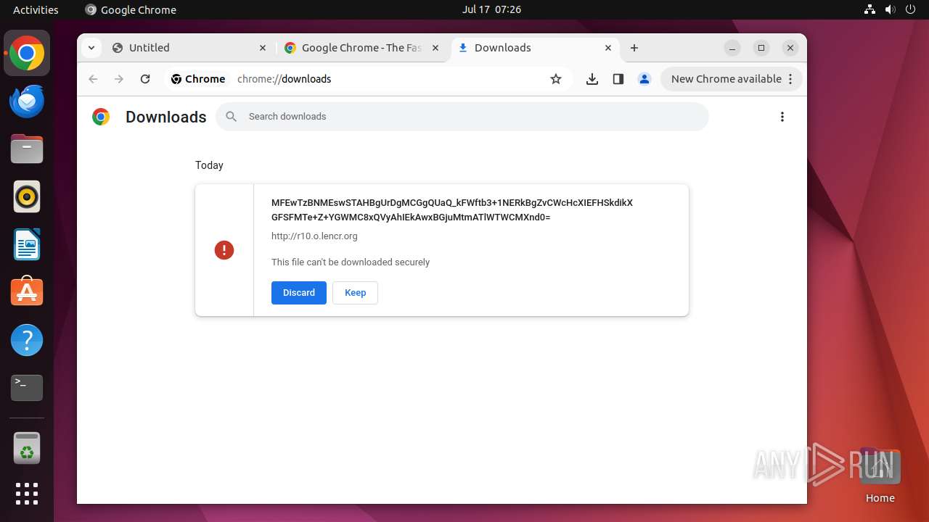Click the Search downloads field
This screenshot has height=522, width=929.
click(x=462, y=117)
